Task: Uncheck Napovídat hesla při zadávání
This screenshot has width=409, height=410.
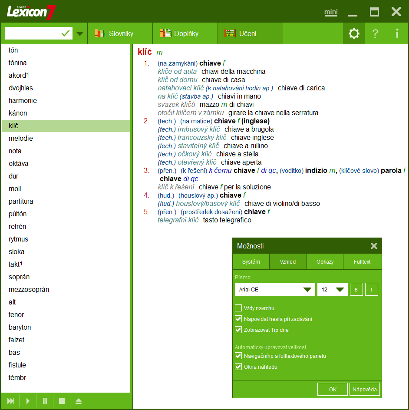Action: coord(238,319)
